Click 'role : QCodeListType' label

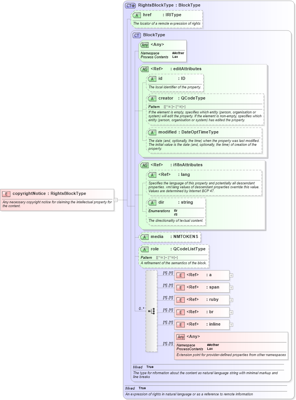(178, 249)
